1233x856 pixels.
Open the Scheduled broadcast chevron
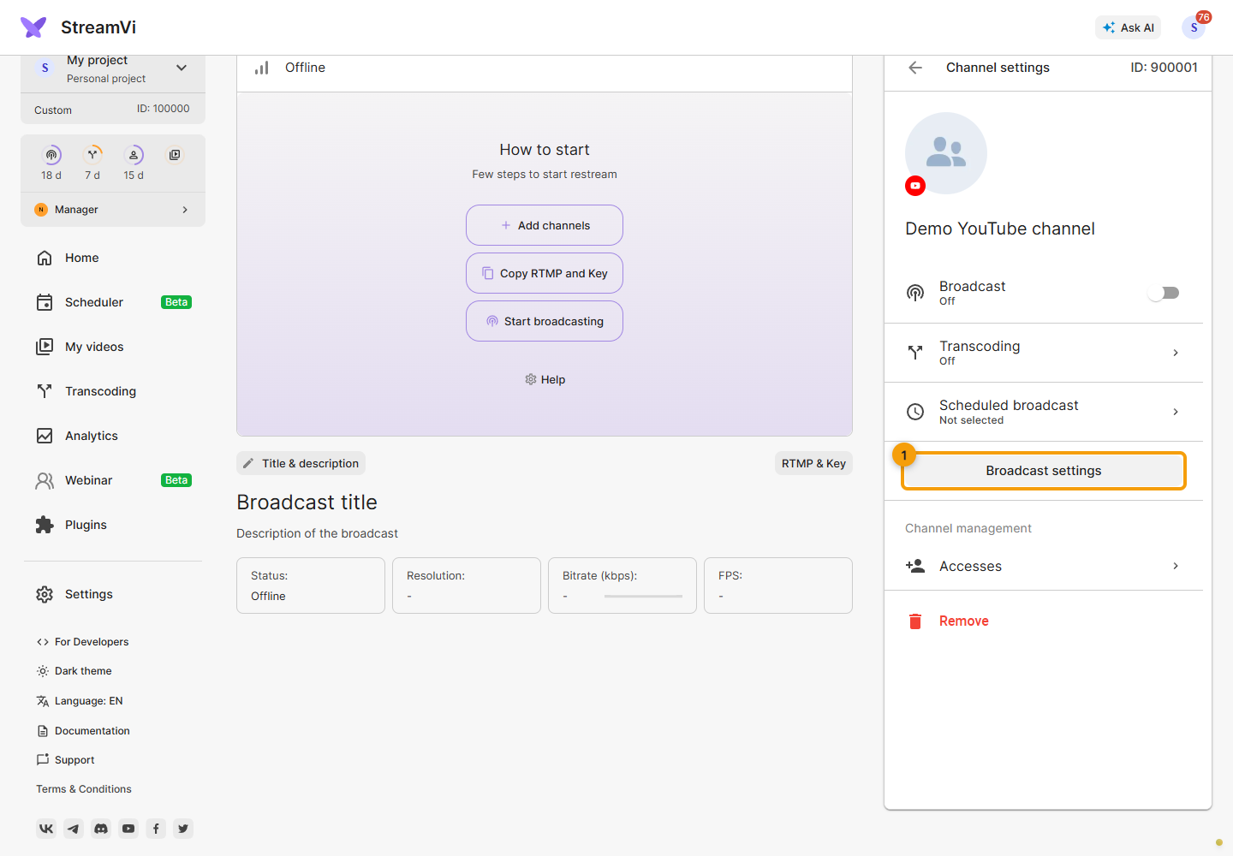[x=1176, y=412]
